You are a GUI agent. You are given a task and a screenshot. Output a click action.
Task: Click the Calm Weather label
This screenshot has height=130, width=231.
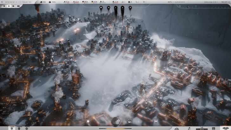[180, 2]
